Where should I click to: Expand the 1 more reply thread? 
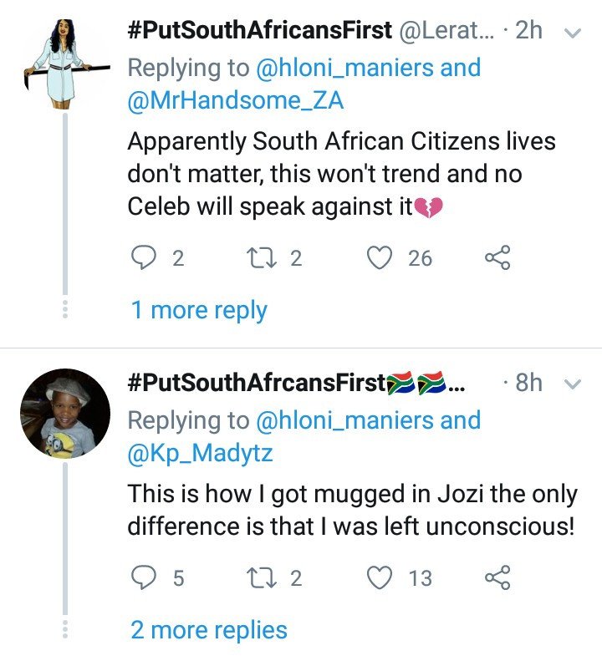199,310
